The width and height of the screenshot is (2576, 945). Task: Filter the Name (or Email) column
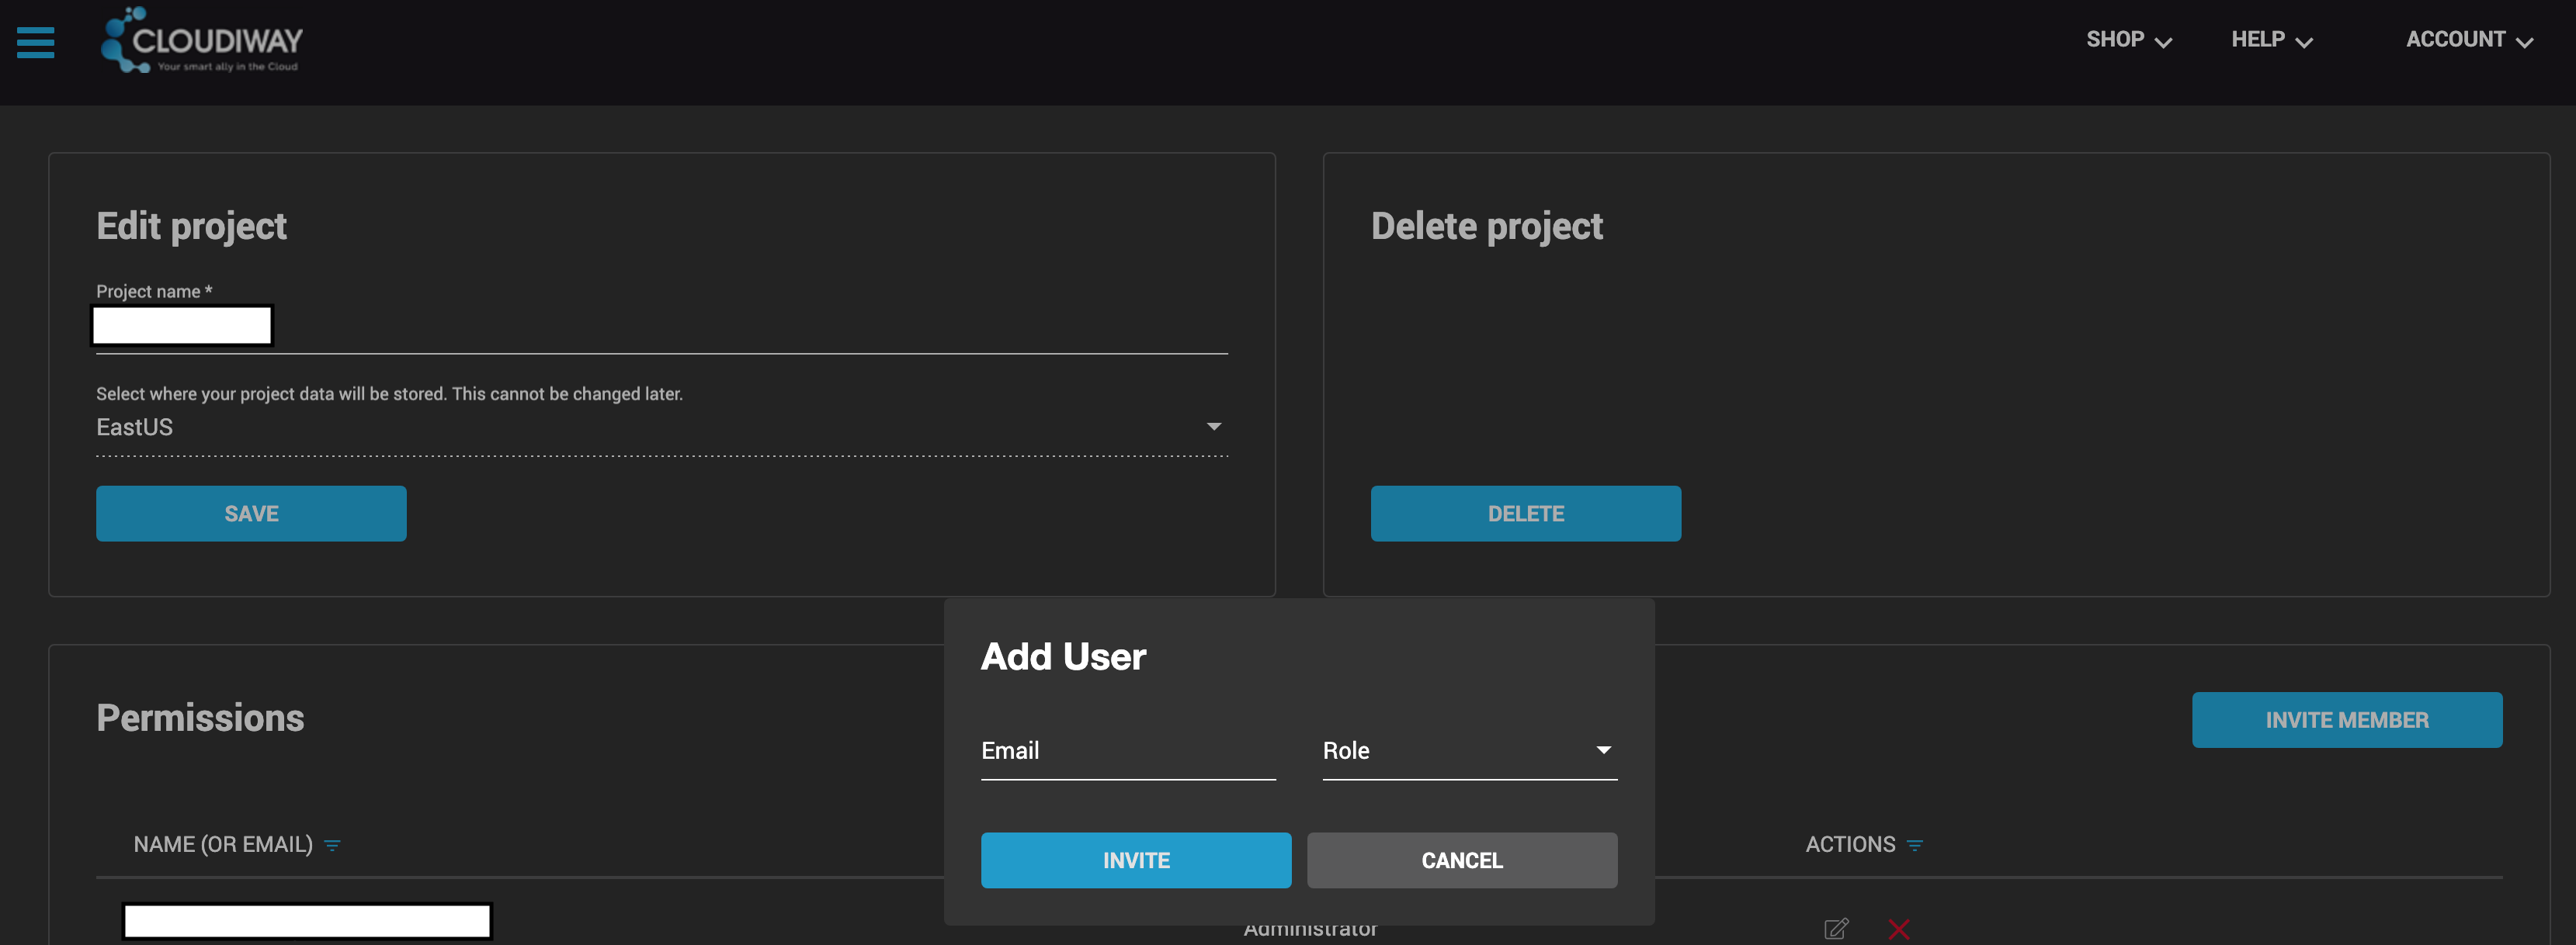point(333,845)
